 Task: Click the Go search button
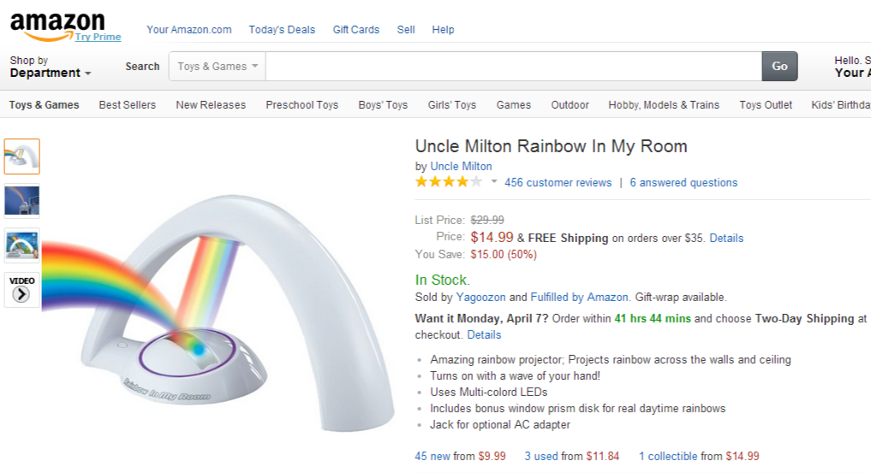point(779,67)
